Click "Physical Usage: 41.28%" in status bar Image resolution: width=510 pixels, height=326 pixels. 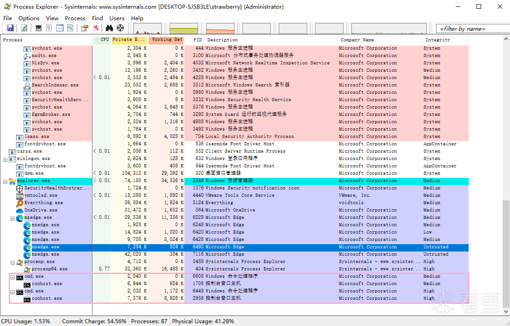point(203,321)
